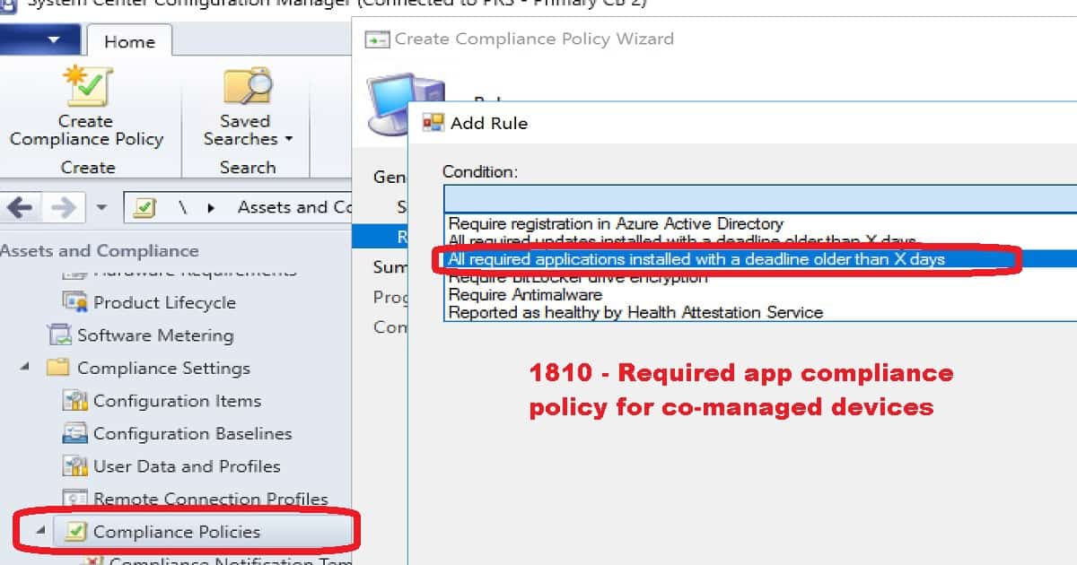Screen dimensions: 1077x565
Task: Open the Software Metering node icon
Action: [59, 335]
